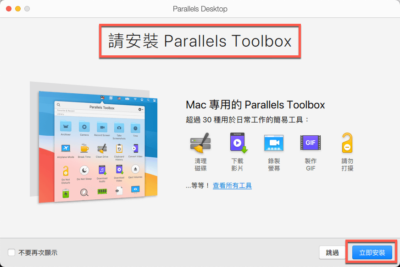Click the 下載影片 download video icon
This screenshot has height=267, width=400.
pos(239,143)
